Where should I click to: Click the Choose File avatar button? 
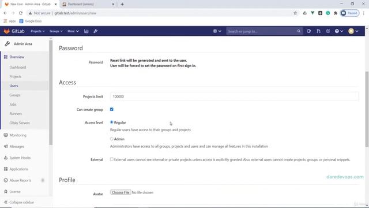(x=121, y=192)
